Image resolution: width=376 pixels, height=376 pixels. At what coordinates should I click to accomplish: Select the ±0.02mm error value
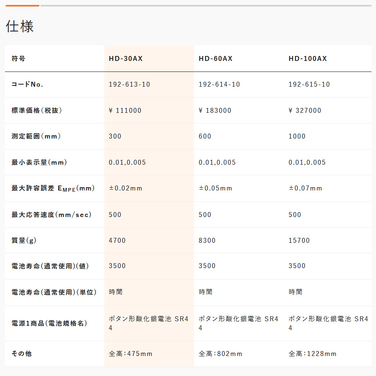[125, 188]
